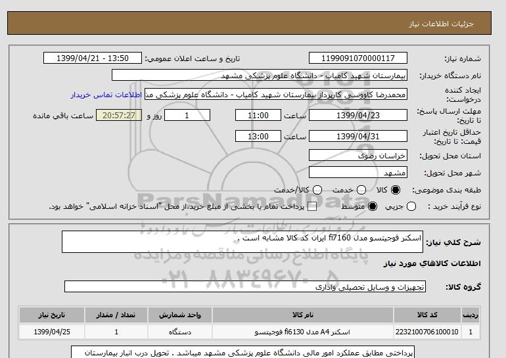The image size is (506, 358).
Task: Click the شرح کلی نیاز label
Action: (453, 242)
